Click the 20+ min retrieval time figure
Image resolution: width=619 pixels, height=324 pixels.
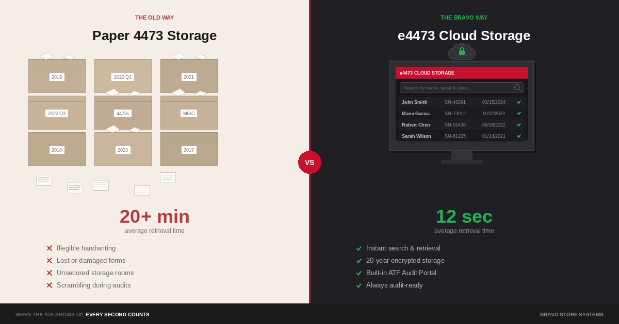point(155,217)
